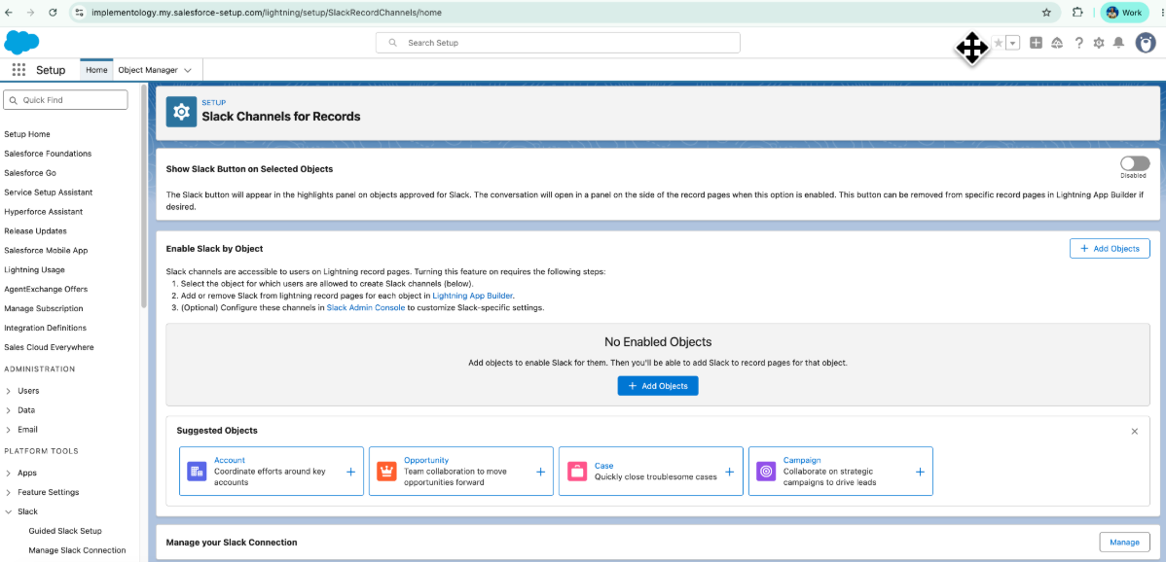Reload the page in browser

pos(53,13)
